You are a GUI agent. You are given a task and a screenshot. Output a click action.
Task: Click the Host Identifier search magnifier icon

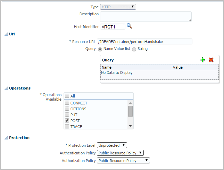pos(130,26)
